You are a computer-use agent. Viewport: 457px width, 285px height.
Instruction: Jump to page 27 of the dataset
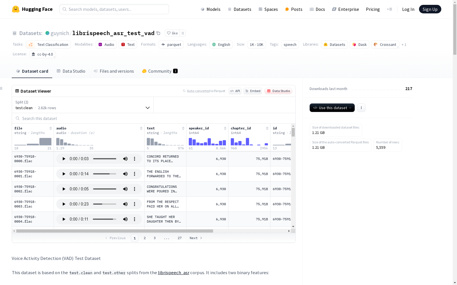[x=180, y=238]
